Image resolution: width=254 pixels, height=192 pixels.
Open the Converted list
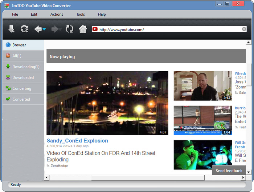23,99
